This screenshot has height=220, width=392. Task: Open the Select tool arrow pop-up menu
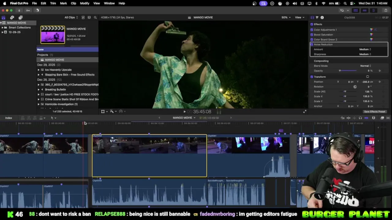tap(53, 118)
